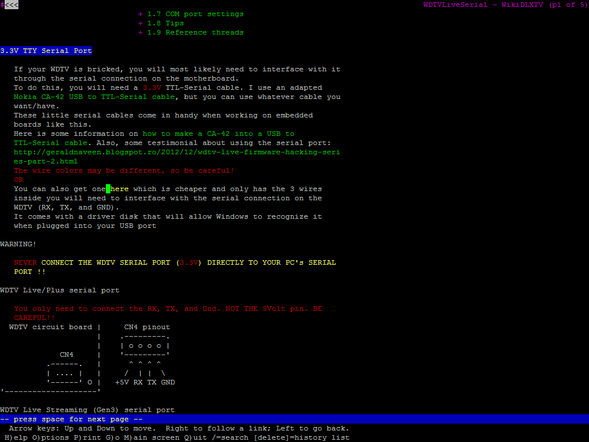This screenshot has height=442, width=589.
Task: Follow the highlighted 'here' link
Action: coord(120,189)
